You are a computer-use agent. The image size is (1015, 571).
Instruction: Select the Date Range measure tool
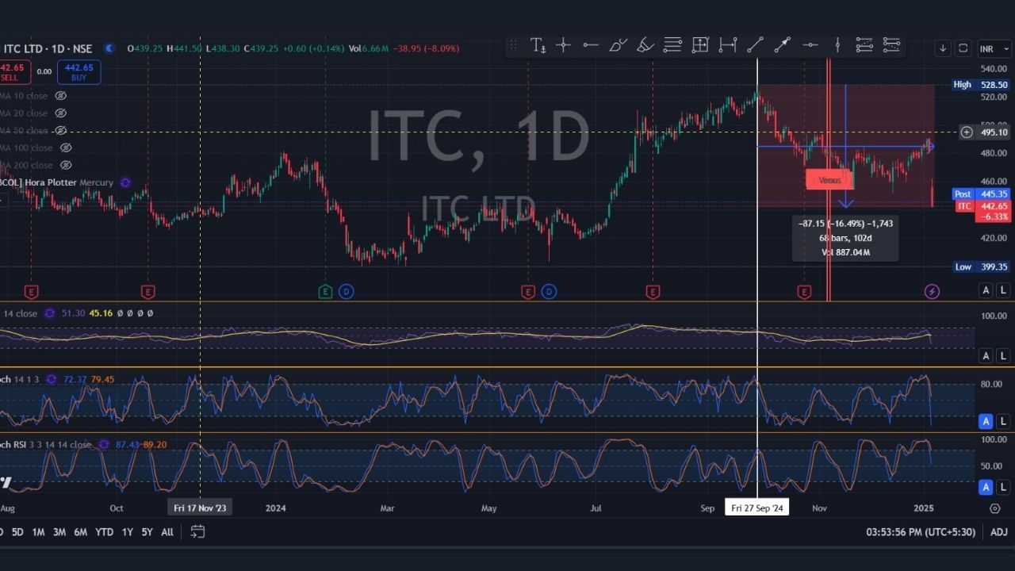pyautogui.click(x=728, y=46)
